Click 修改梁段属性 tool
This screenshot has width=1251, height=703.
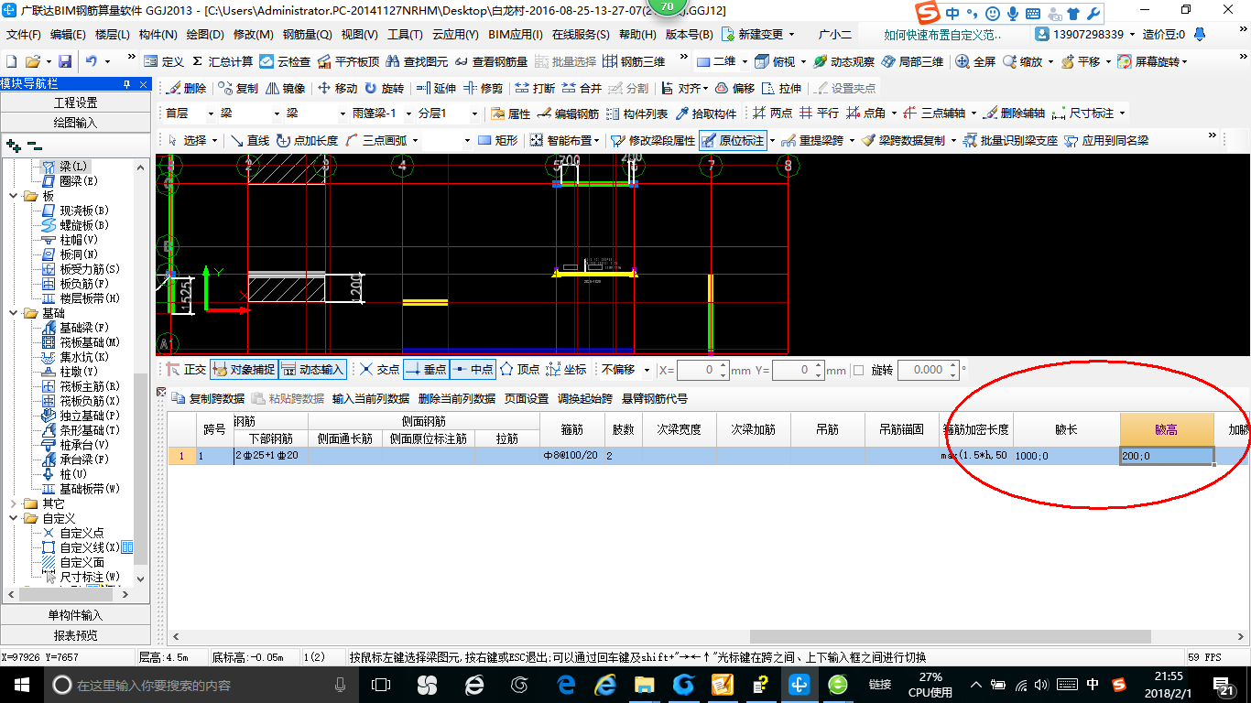point(653,140)
